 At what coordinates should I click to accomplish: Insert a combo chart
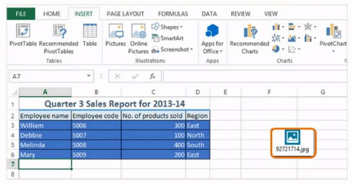click(308, 38)
